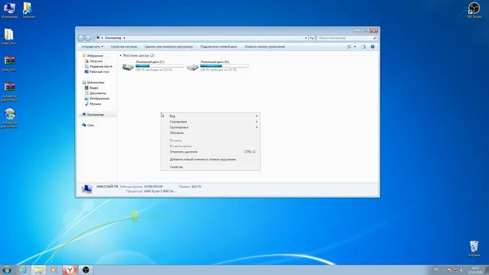Open the Упорядочить dropdown menu
Viewport: 489px width, 275px height.
pyautogui.click(x=92, y=46)
